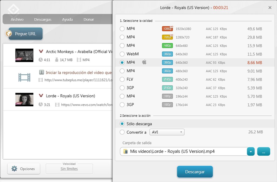Click the gear icon on Opciones
This screenshot has height=182, width=277.
click(x=14, y=169)
